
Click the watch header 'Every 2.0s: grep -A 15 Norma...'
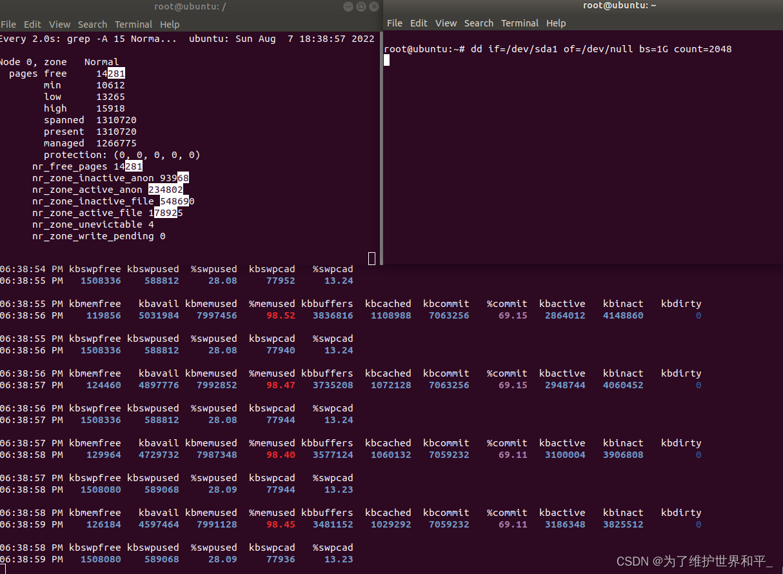tap(88, 39)
